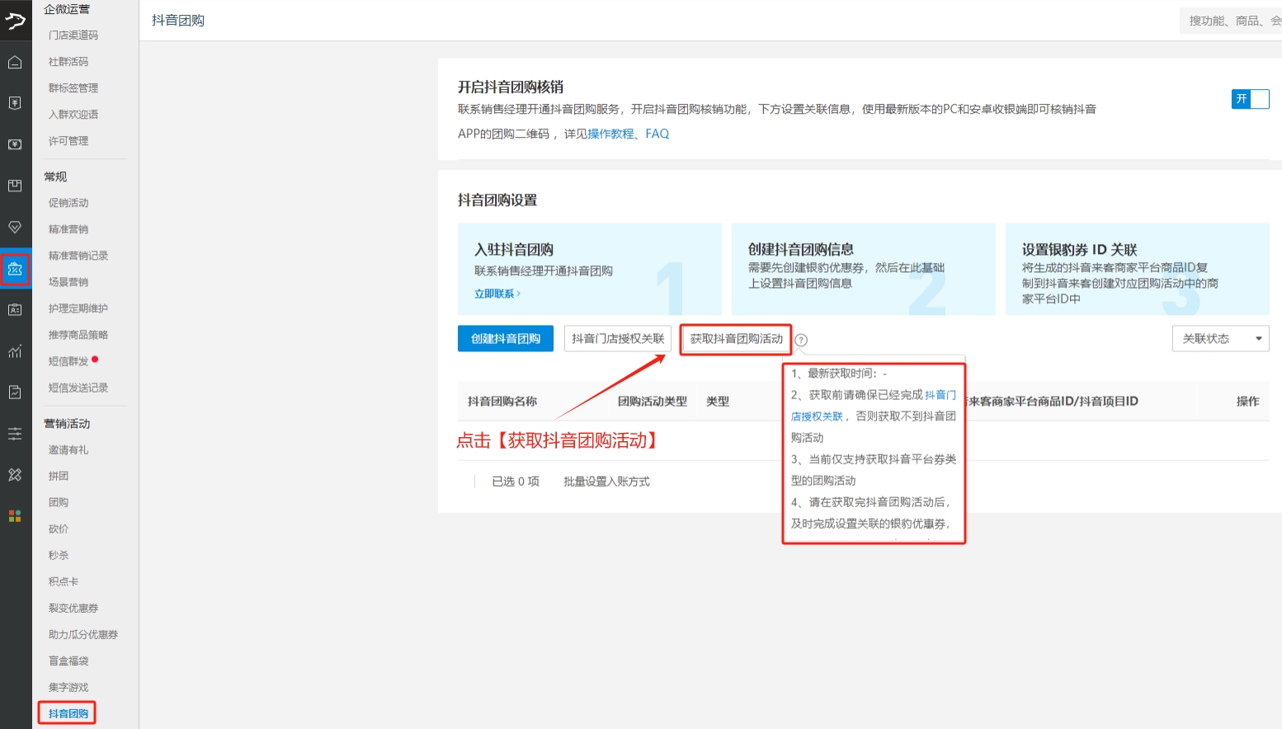Open 入群欢迎语 menu item

(73, 115)
